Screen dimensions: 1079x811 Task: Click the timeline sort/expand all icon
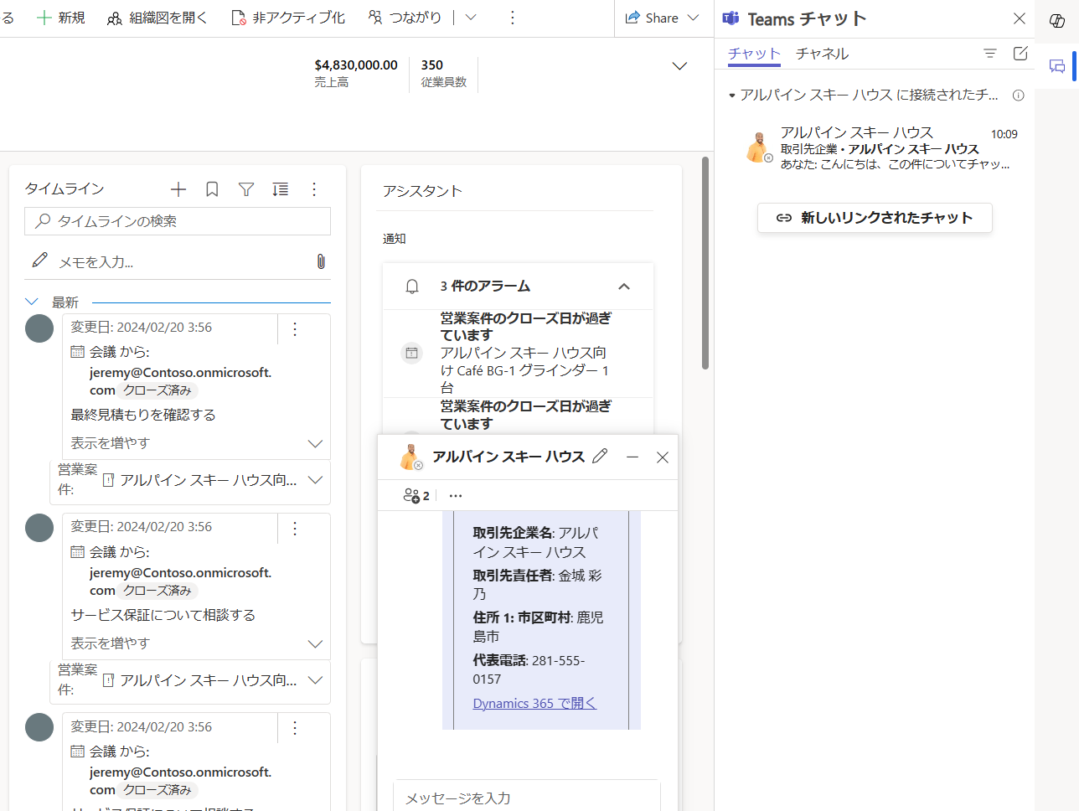[281, 189]
